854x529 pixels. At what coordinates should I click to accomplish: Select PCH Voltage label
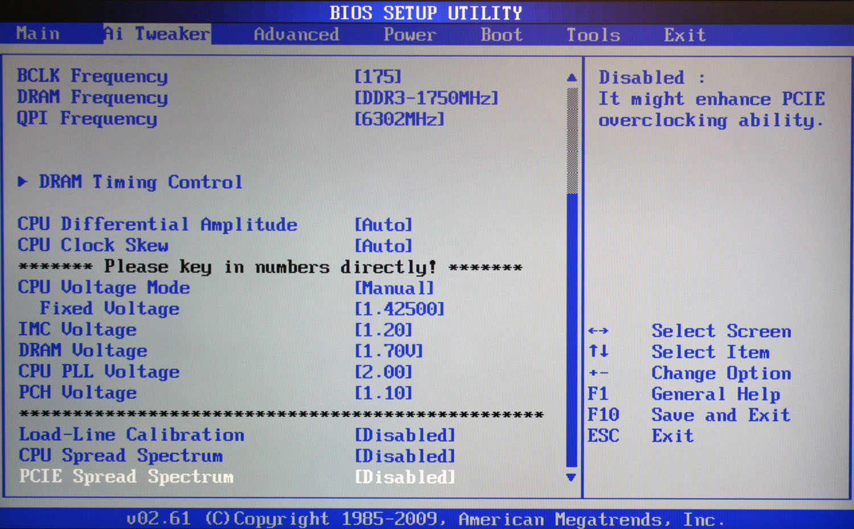click(x=77, y=393)
